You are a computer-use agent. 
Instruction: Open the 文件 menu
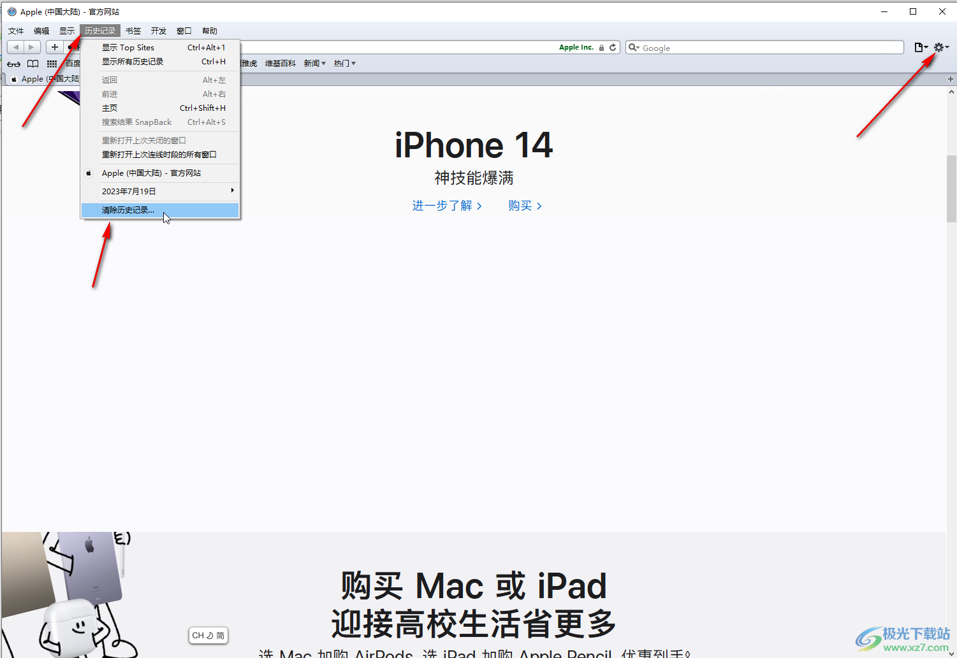click(16, 31)
